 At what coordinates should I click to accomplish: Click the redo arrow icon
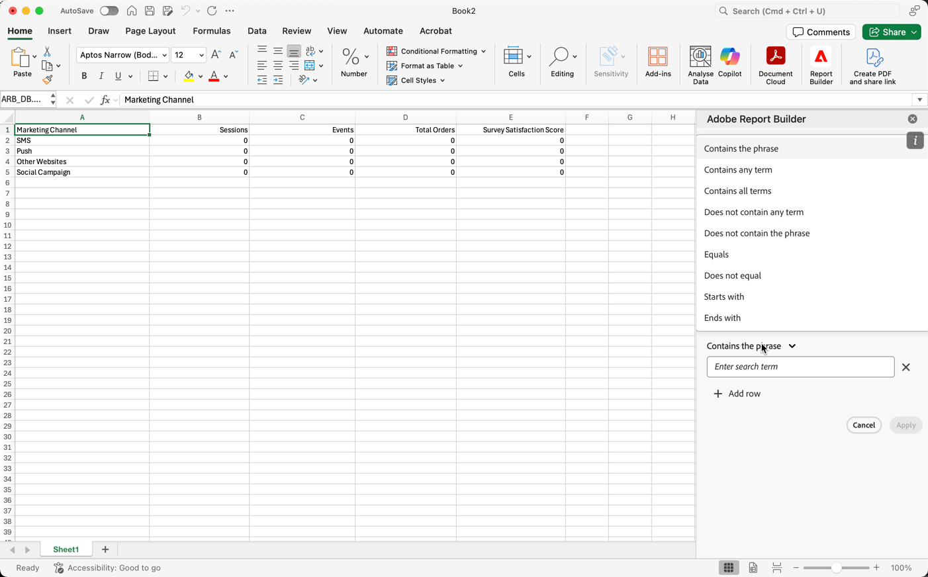tap(212, 11)
